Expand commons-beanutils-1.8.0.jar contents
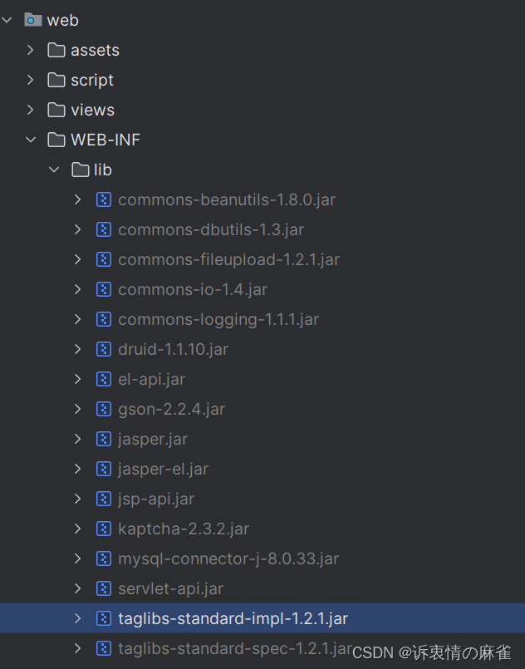Image resolution: width=525 pixels, height=669 pixels. tap(77, 199)
